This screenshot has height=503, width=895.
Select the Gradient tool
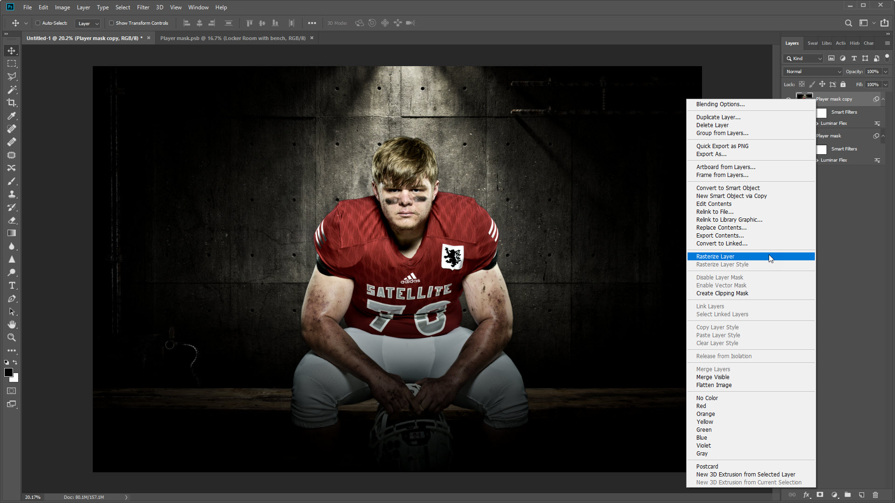pyautogui.click(x=12, y=233)
